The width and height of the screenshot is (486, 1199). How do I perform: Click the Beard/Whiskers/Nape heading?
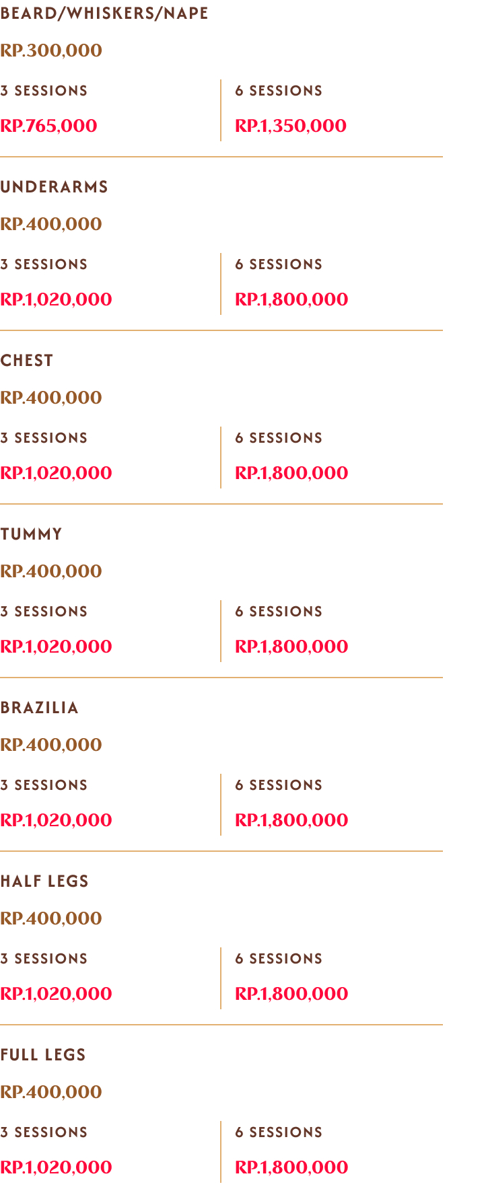[x=104, y=13]
